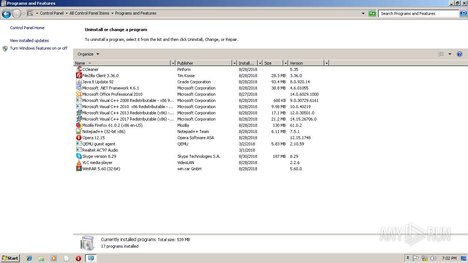Image resolution: width=468 pixels, height=263 pixels.
Task: Open the view options dropdown arrow
Action: pos(450,54)
